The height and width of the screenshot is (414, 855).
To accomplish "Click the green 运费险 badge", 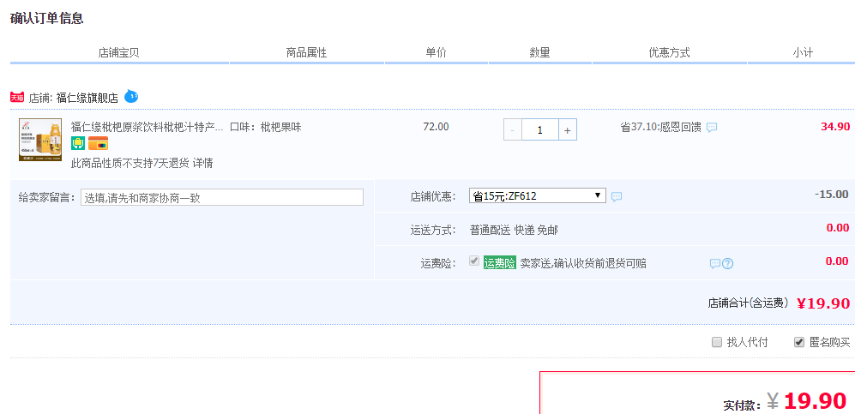I will click(x=499, y=263).
